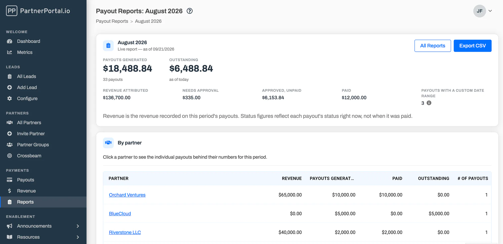503x244 pixels.
Task: Click the JF user avatar
Action: pyautogui.click(x=480, y=11)
